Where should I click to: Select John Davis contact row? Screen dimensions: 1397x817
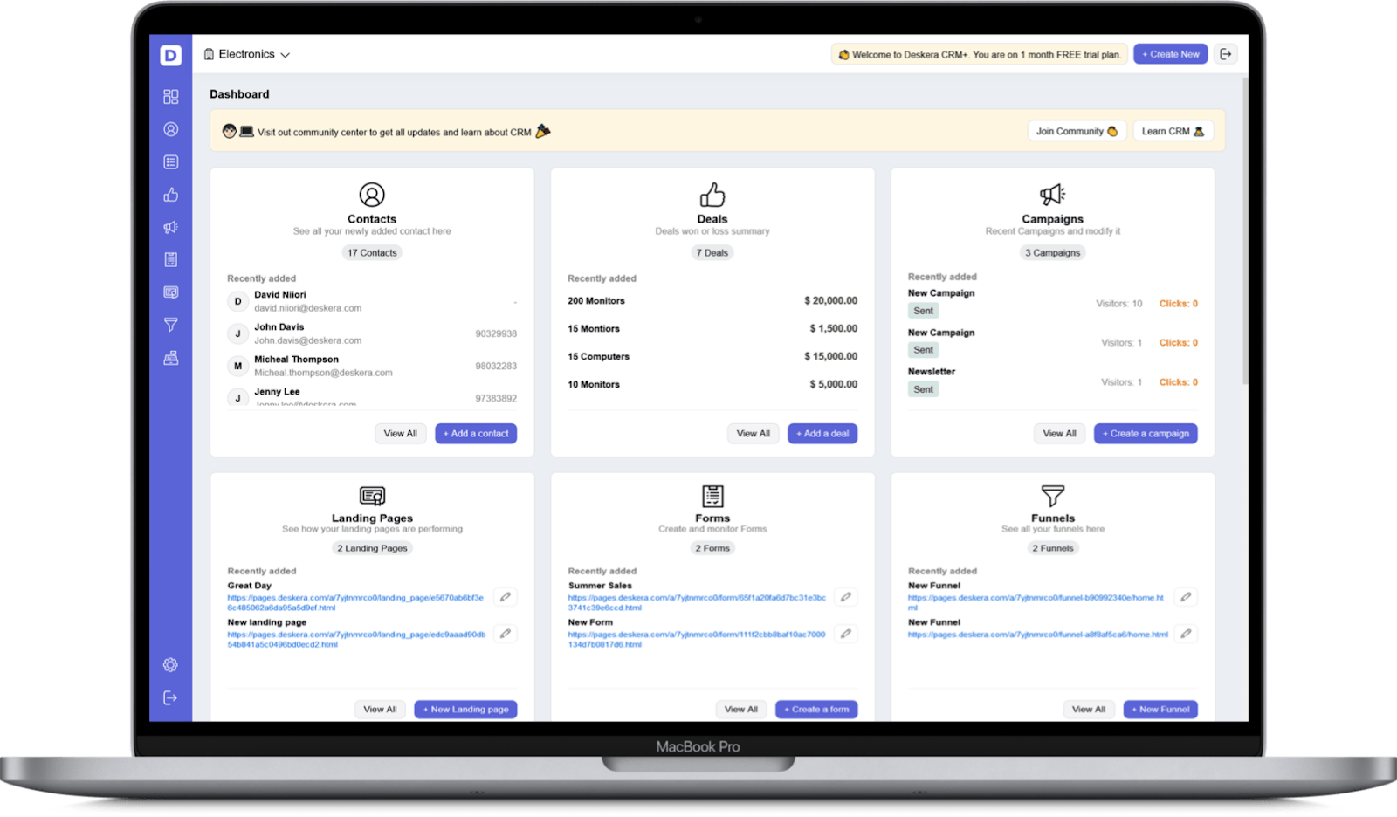pyautogui.click(x=372, y=333)
